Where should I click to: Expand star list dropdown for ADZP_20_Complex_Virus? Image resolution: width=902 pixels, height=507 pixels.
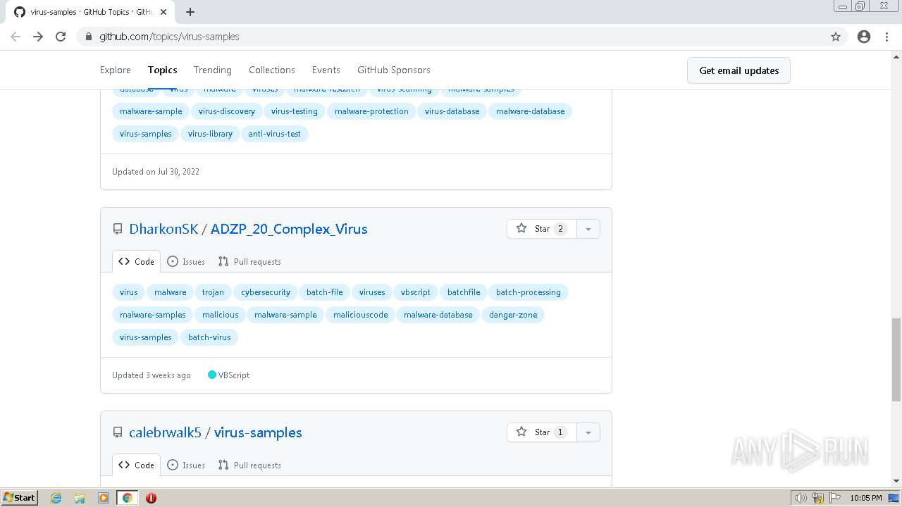pos(588,229)
